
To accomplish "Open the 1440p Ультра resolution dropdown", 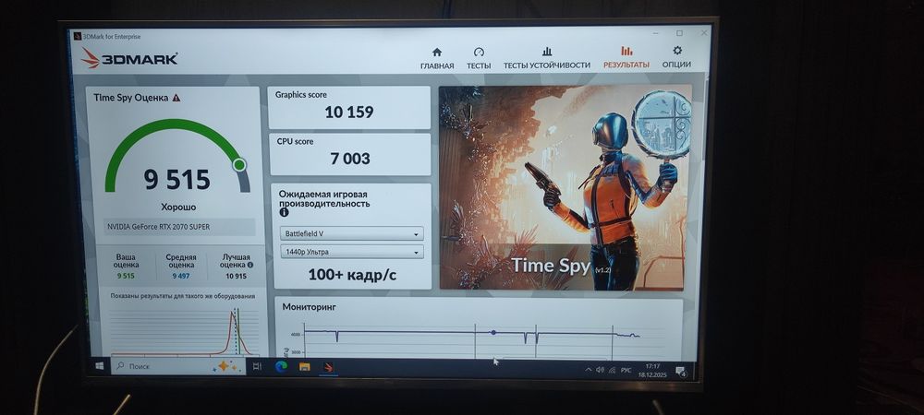I will [x=351, y=252].
